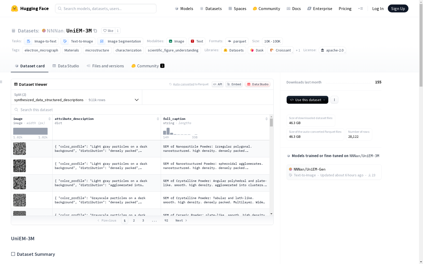Sort the attribute_description column

click(158, 119)
